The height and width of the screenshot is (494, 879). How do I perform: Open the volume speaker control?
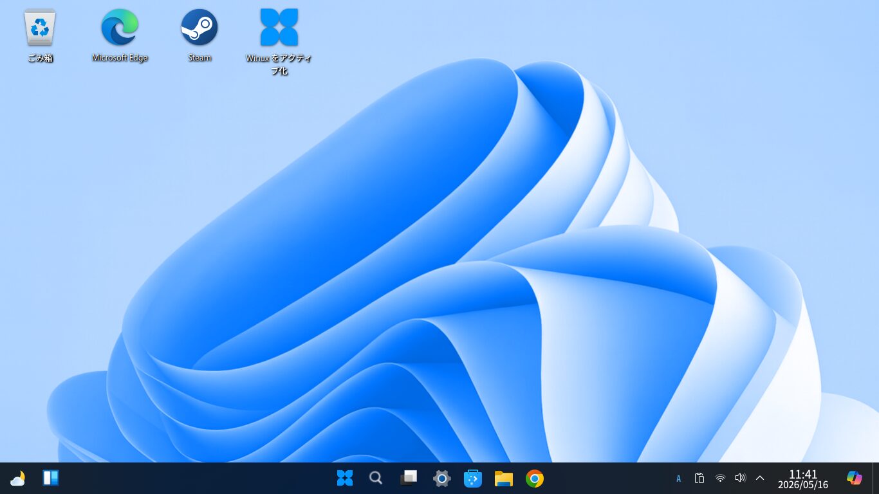740,478
